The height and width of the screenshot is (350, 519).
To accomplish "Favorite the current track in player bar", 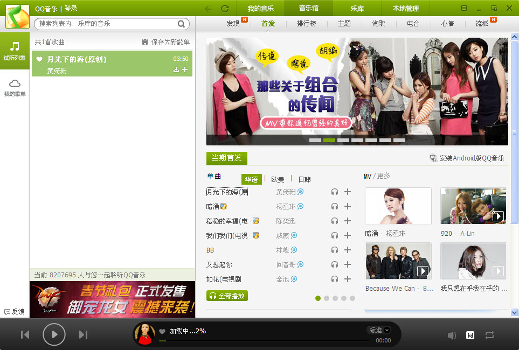I will click(x=162, y=332).
